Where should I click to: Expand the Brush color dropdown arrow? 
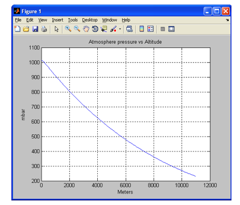(x=120, y=29)
